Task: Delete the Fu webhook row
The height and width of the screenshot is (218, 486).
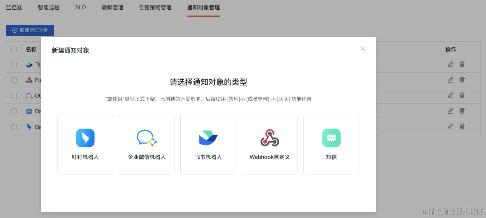Action: tap(462, 80)
